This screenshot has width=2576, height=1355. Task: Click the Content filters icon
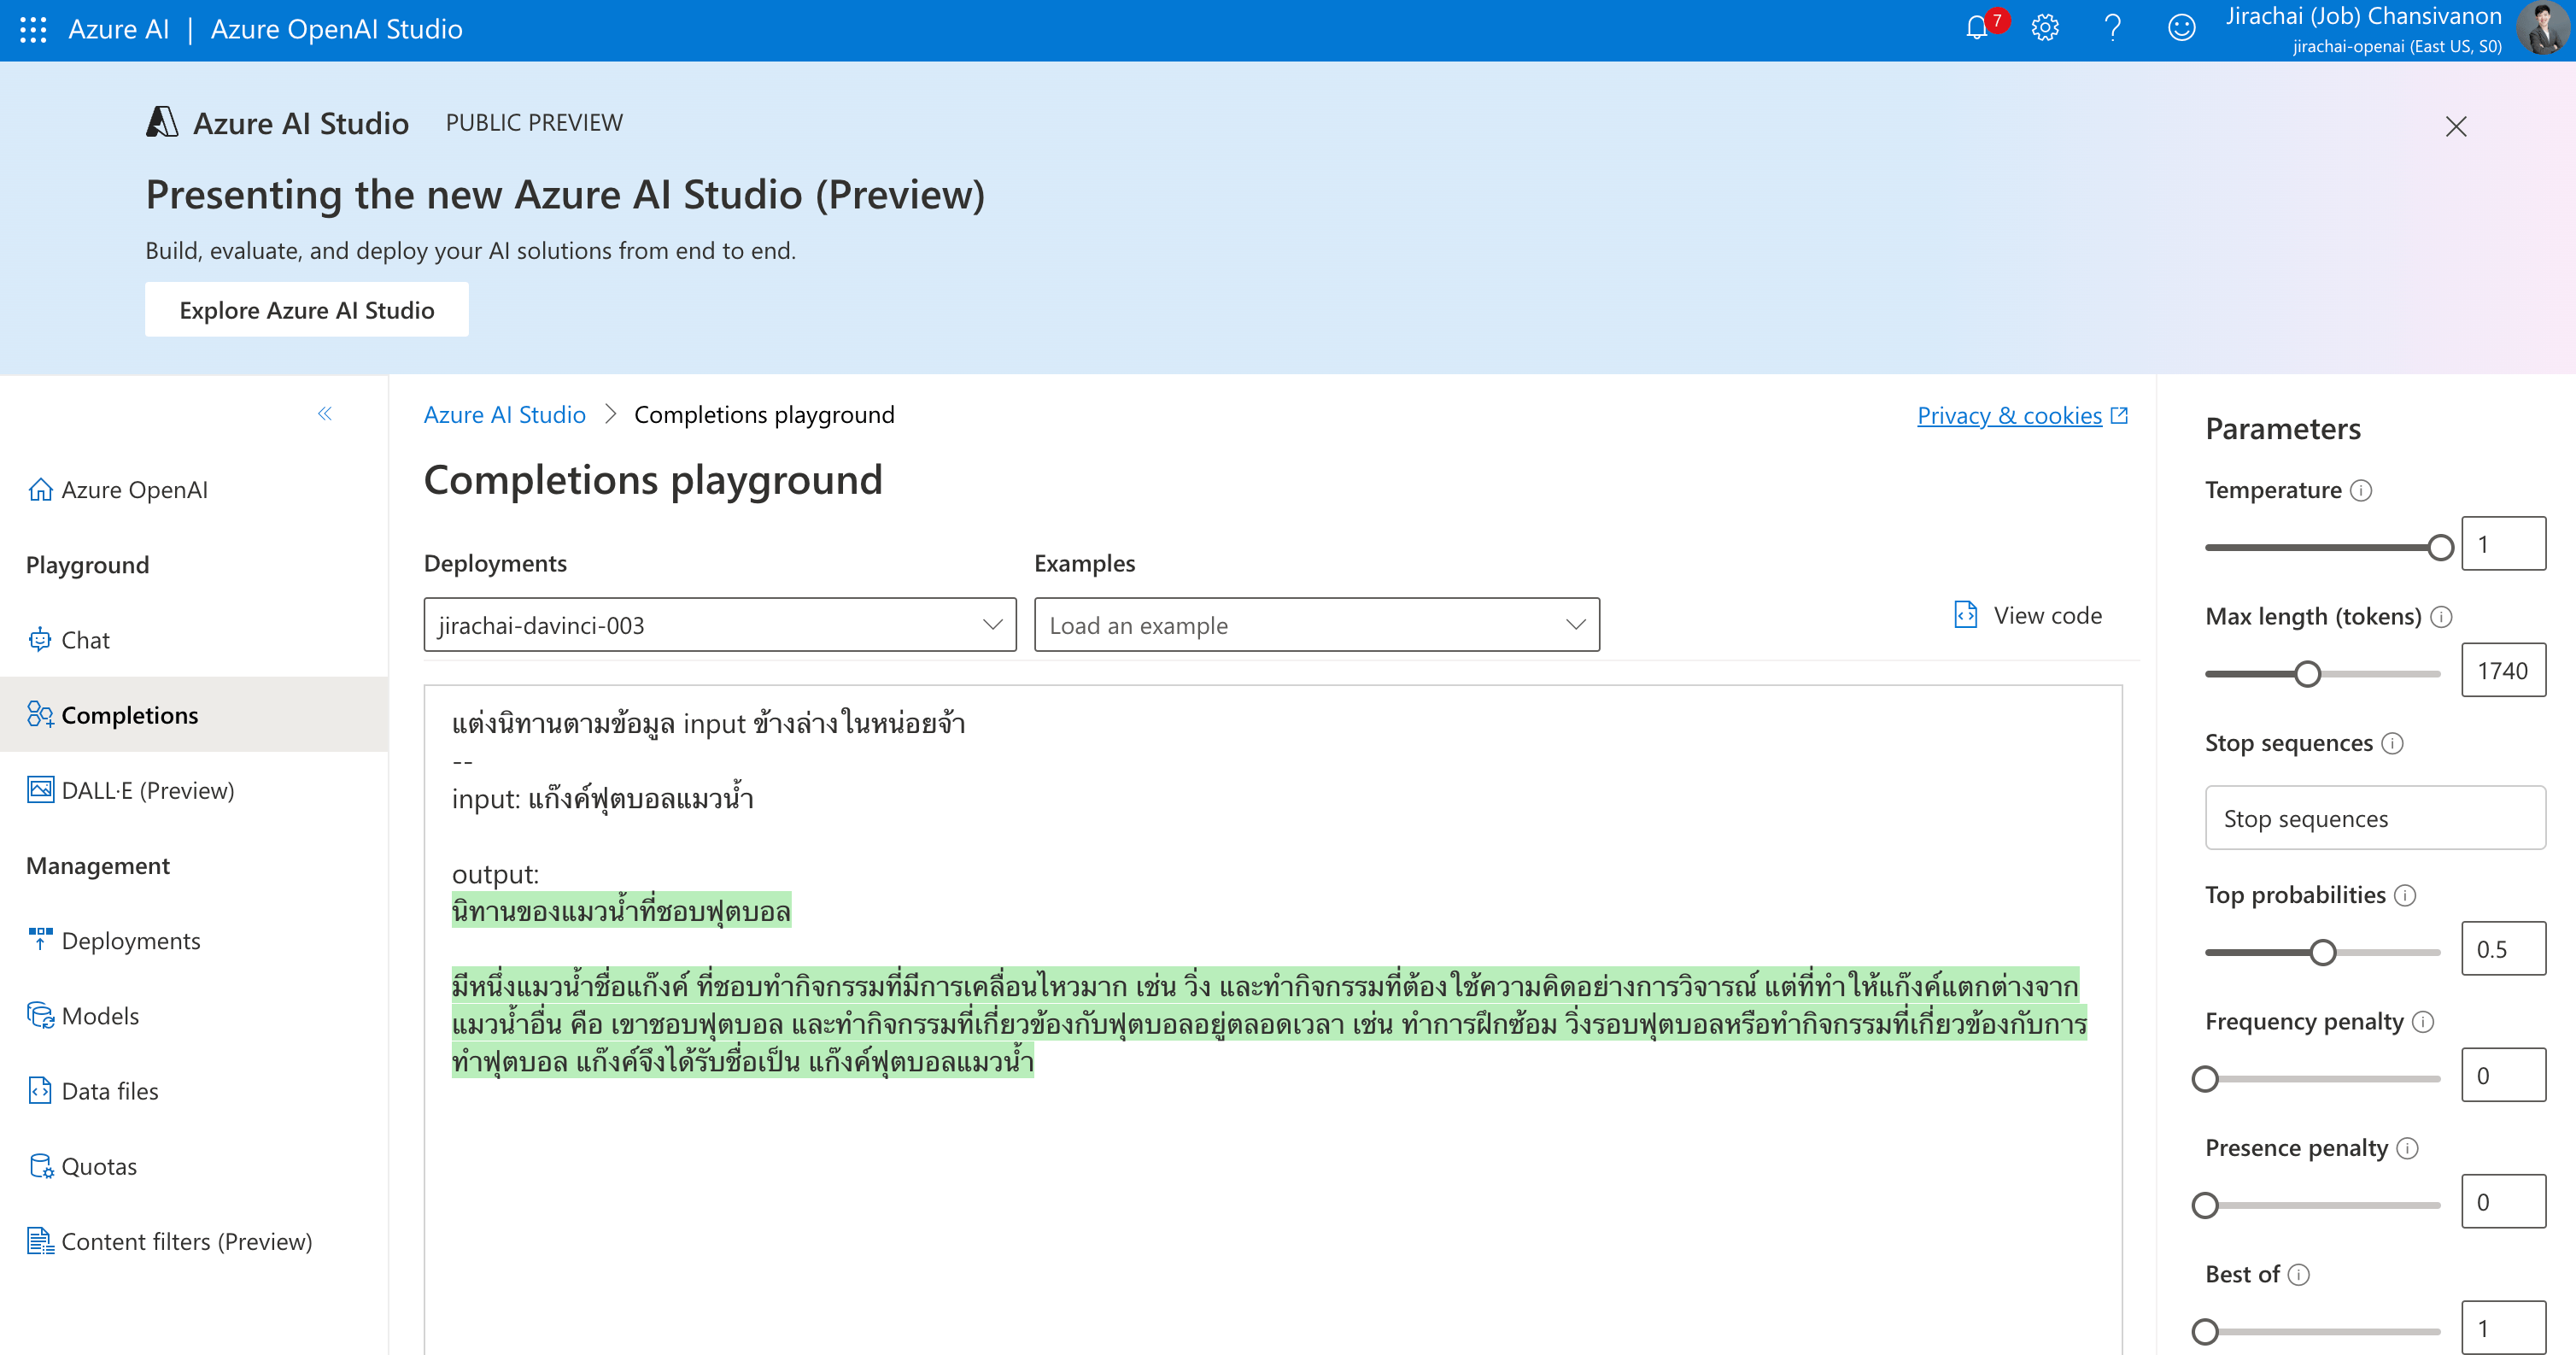coord(40,1240)
